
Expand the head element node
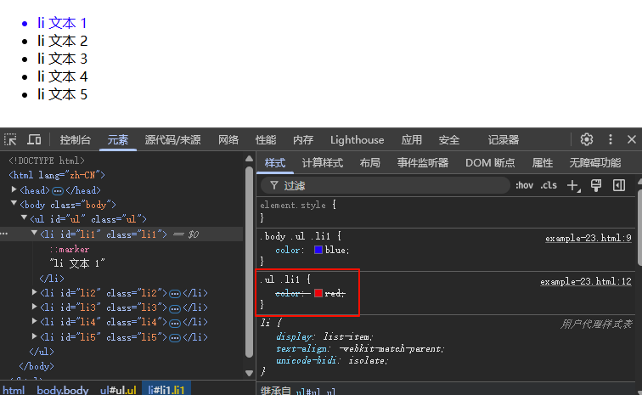14,191
